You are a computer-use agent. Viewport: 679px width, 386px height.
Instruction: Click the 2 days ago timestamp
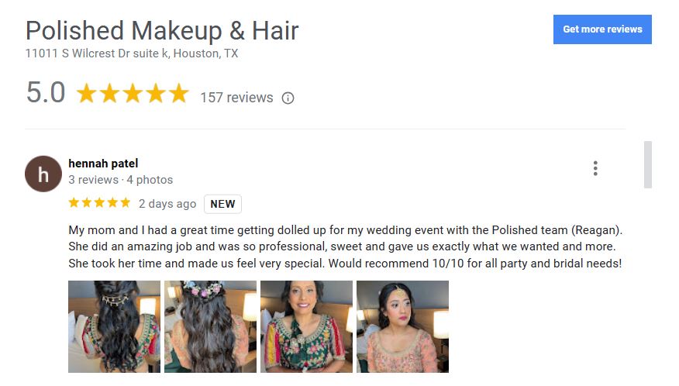[x=167, y=204]
